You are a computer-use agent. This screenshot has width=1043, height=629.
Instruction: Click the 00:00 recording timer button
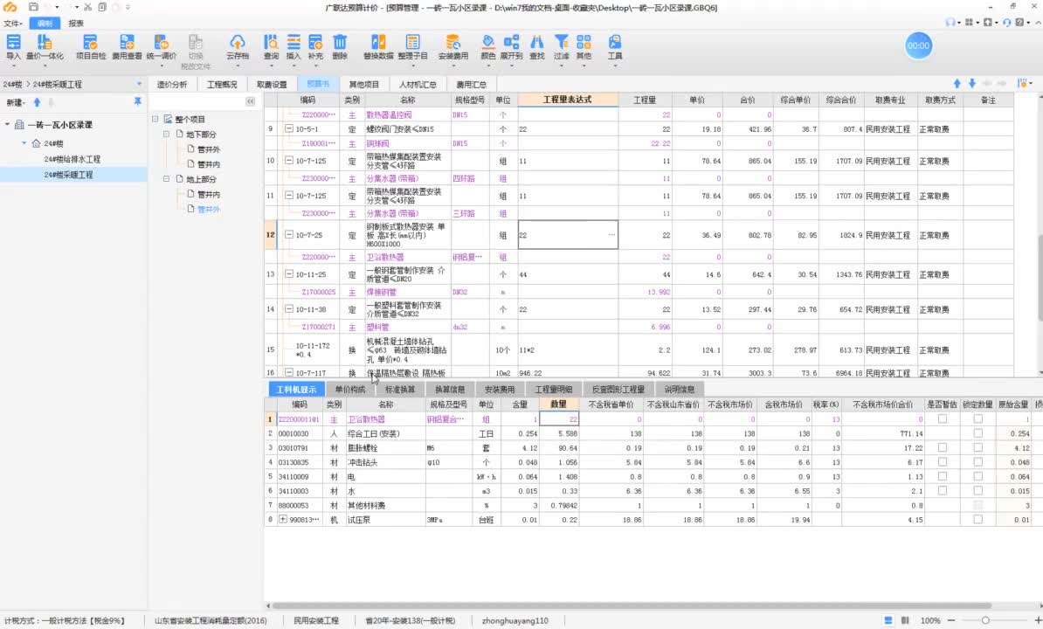click(918, 46)
